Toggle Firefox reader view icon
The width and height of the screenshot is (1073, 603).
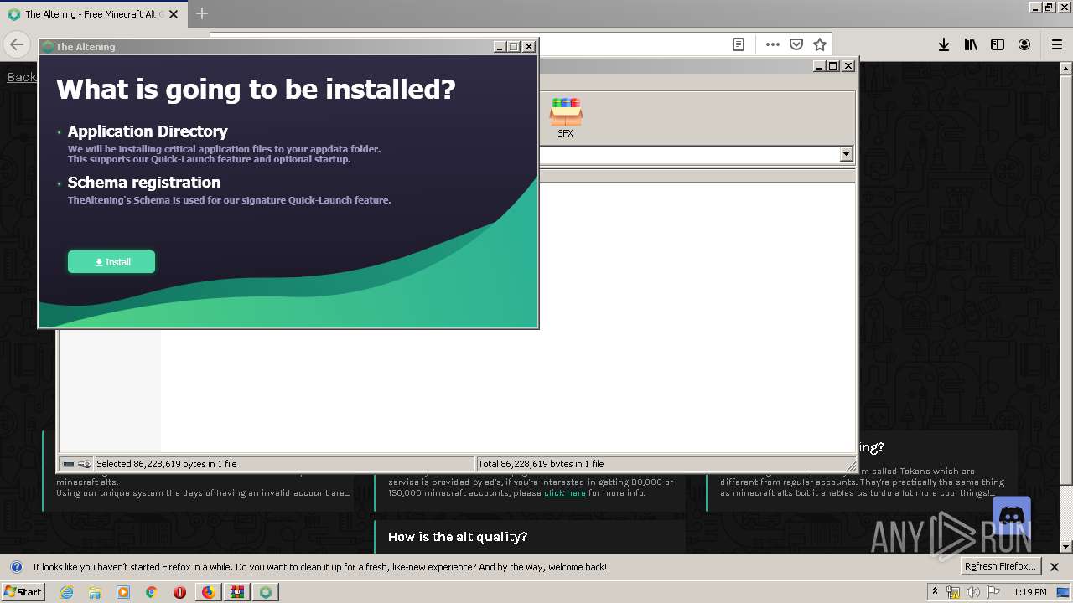739,44
